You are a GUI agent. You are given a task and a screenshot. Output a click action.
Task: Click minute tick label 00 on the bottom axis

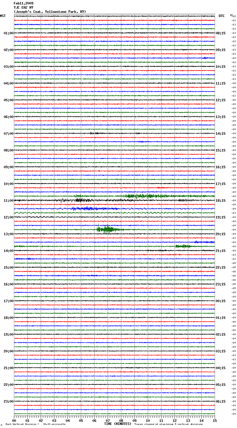14,420
